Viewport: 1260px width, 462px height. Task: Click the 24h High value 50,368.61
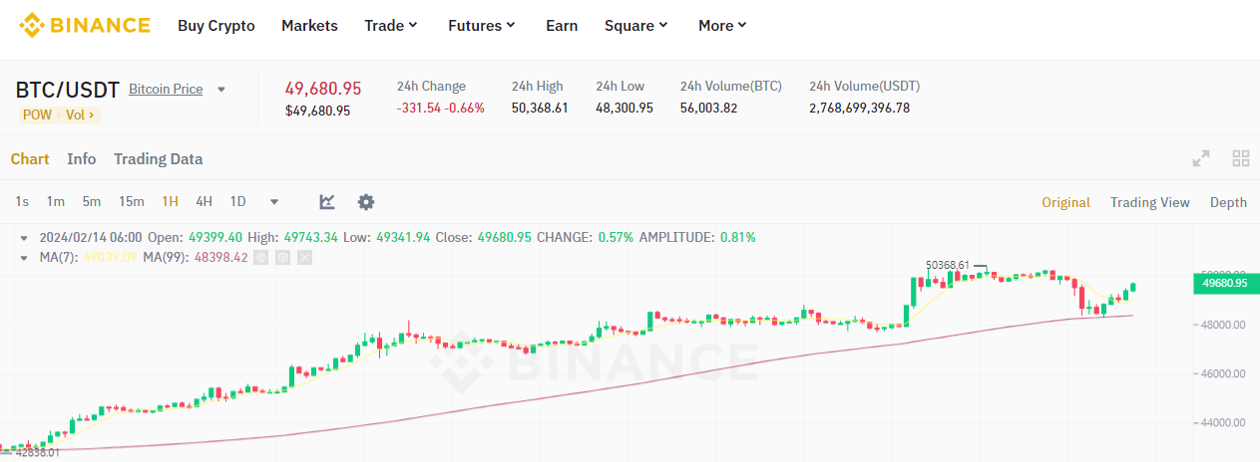coord(540,108)
